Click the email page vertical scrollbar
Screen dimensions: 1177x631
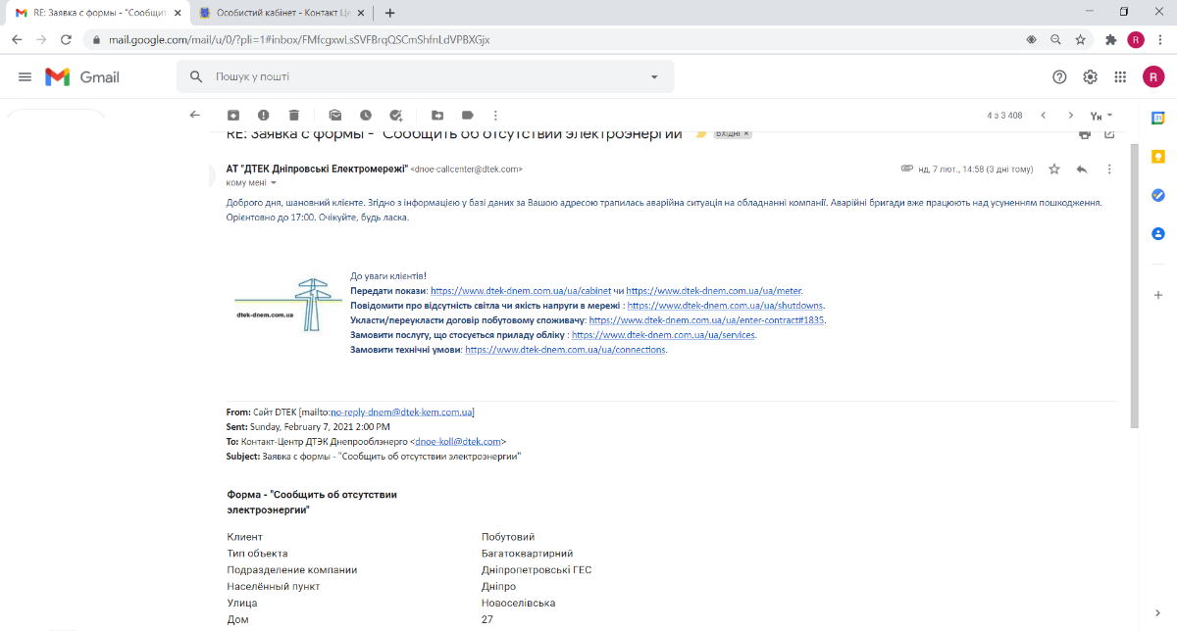(x=1135, y=284)
